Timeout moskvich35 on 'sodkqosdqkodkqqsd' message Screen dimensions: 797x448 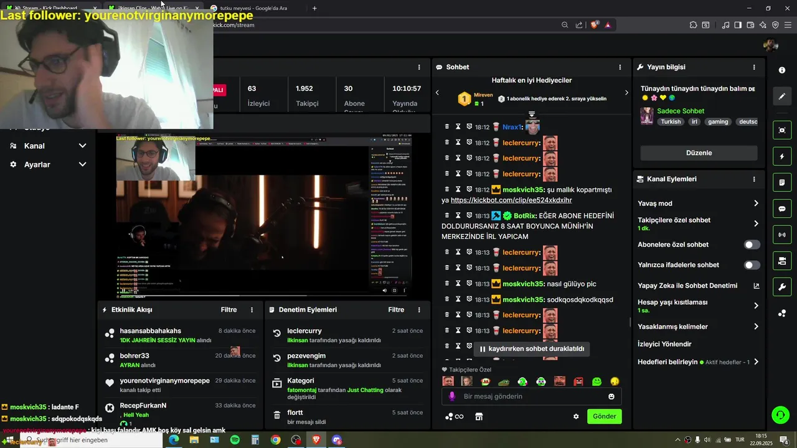pos(458,299)
